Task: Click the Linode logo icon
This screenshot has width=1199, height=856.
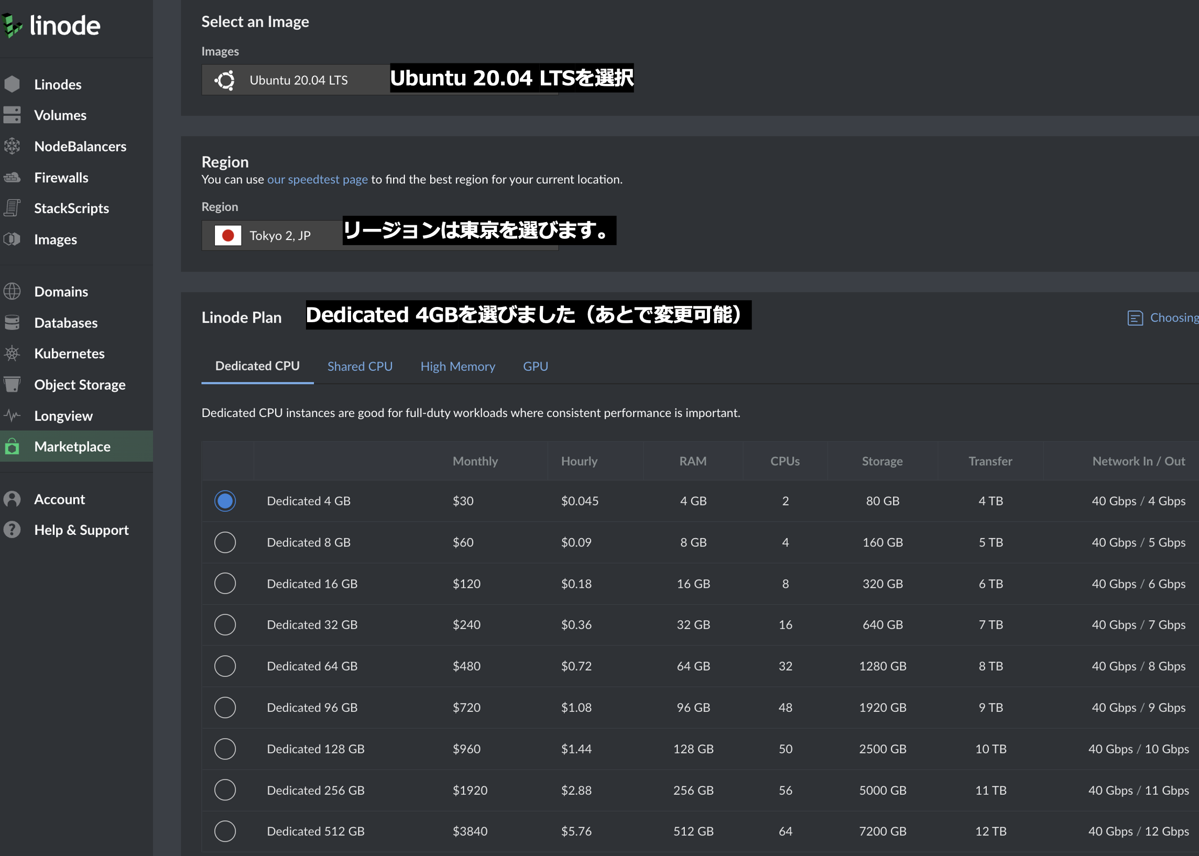Action: pos(12,25)
